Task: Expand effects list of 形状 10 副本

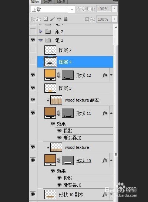Action: [111, 194]
